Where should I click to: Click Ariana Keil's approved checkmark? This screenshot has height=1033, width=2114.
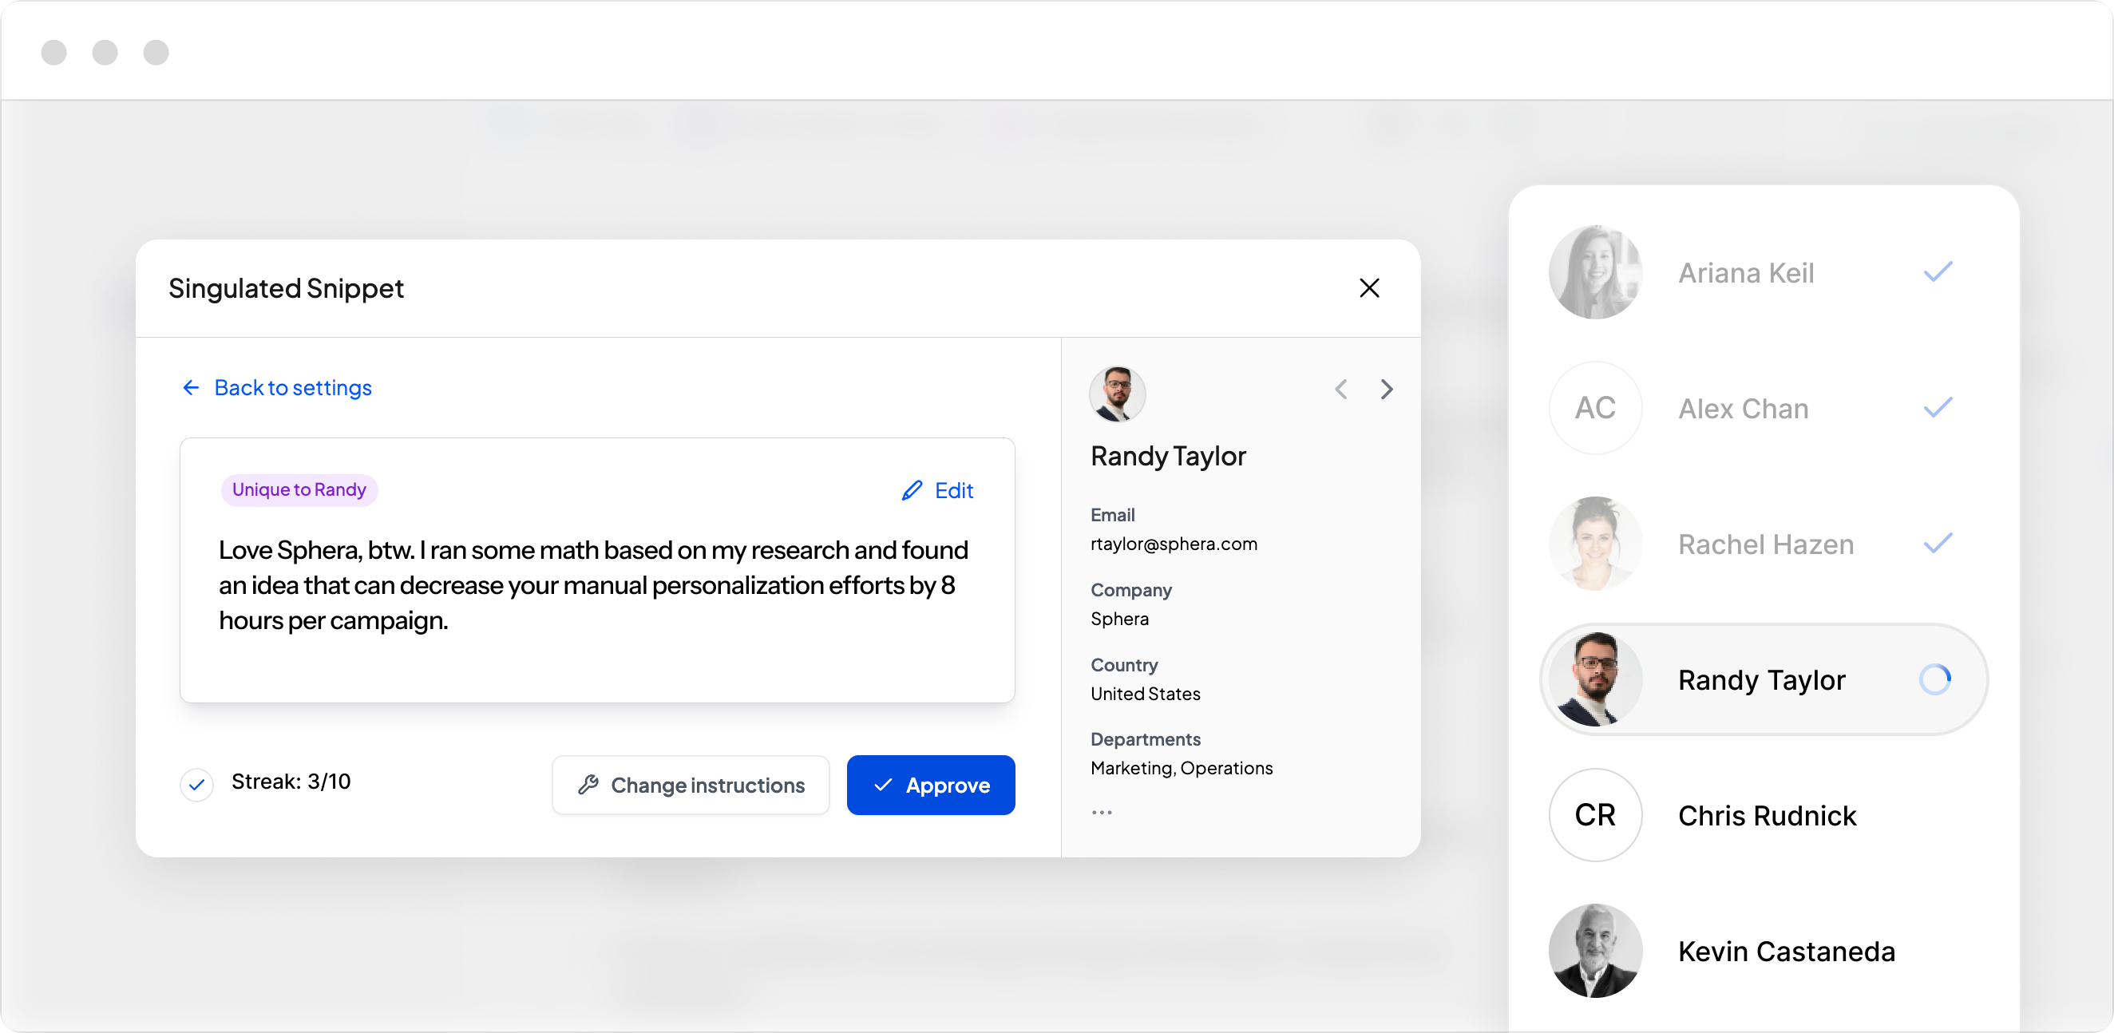[1938, 271]
